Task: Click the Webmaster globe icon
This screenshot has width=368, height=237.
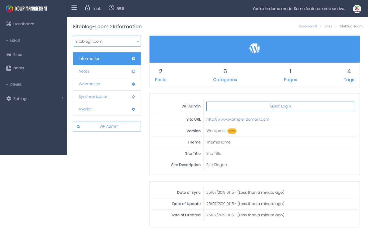Action: [x=133, y=84]
